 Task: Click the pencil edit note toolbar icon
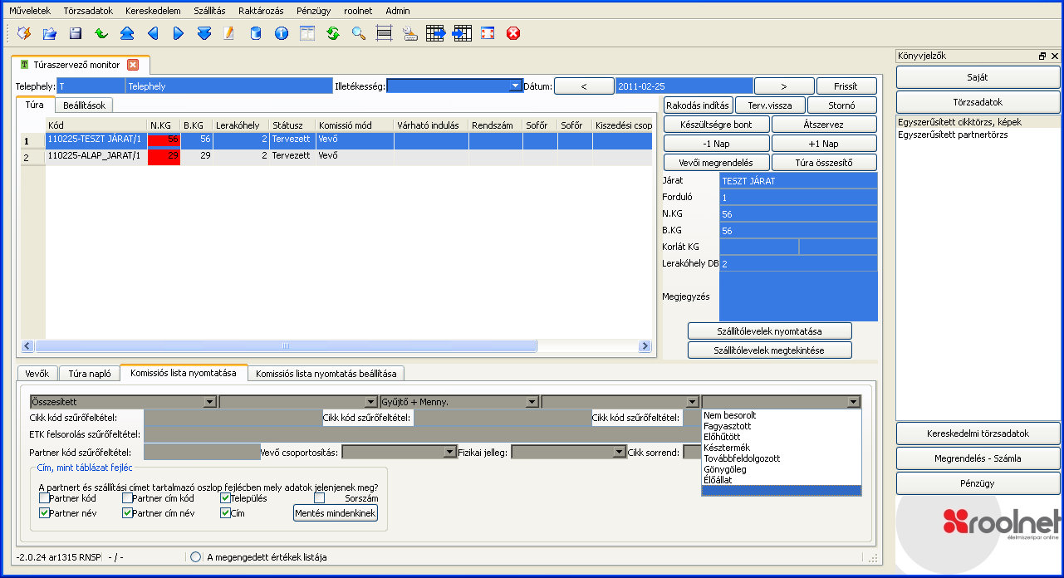[229, 34]
